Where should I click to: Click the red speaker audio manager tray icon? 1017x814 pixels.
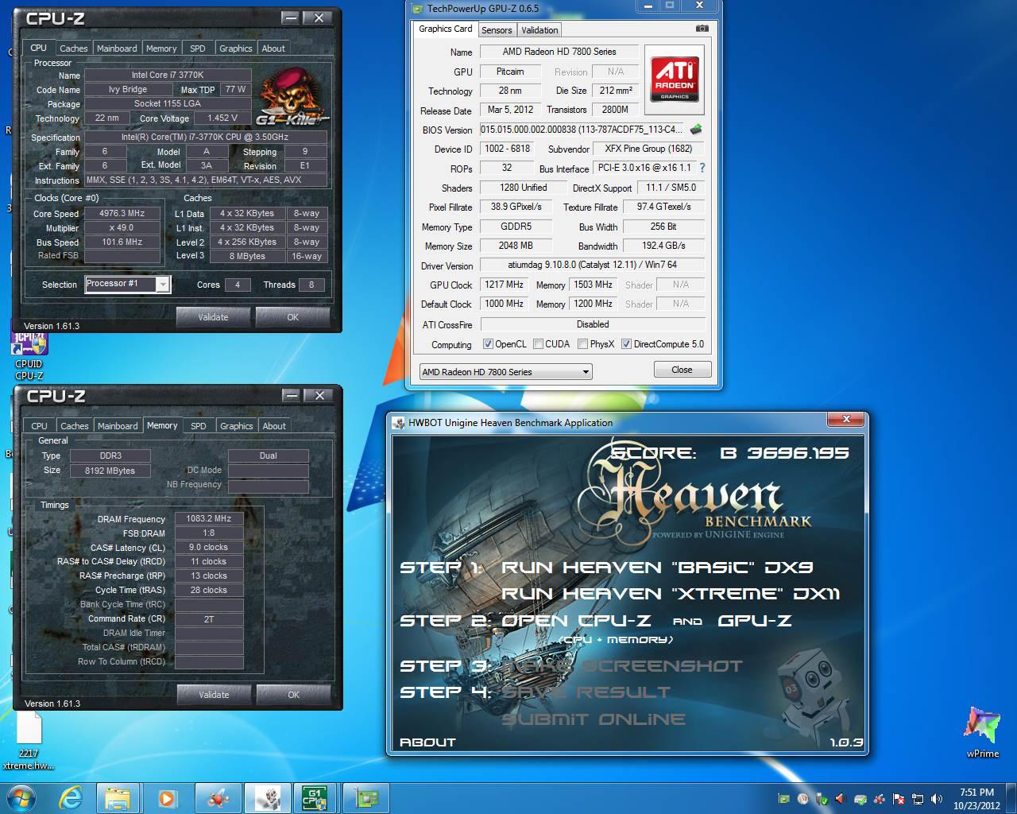[x=841, y=799]
